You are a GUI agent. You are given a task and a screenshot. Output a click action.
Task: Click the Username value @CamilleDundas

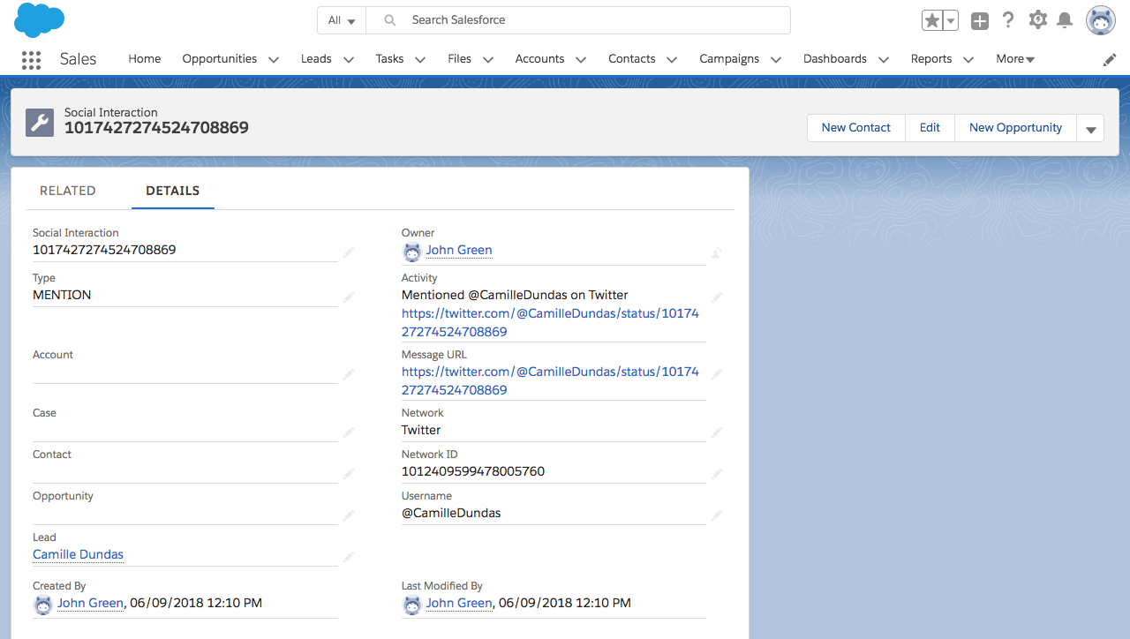451,513
